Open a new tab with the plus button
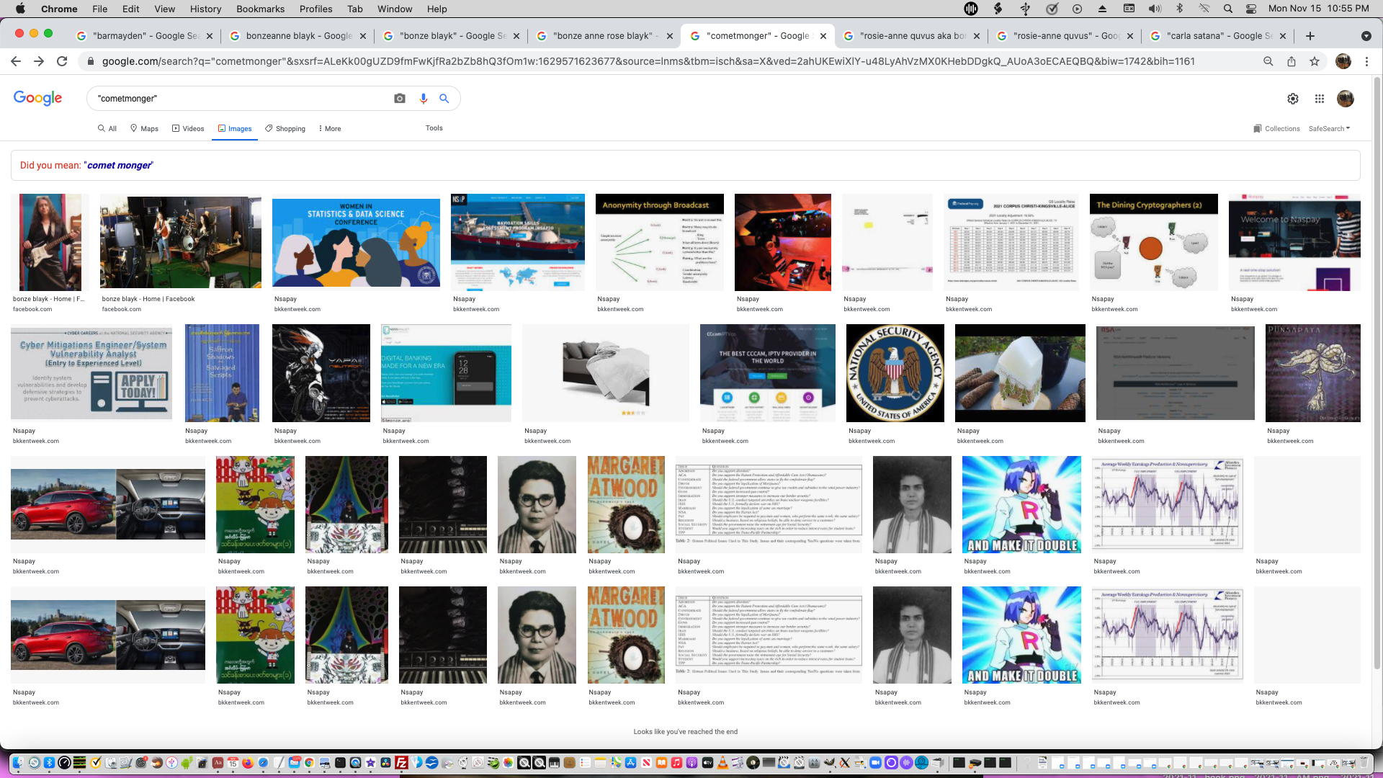This screenshot has height=778, width=1383. point(1310,36)
